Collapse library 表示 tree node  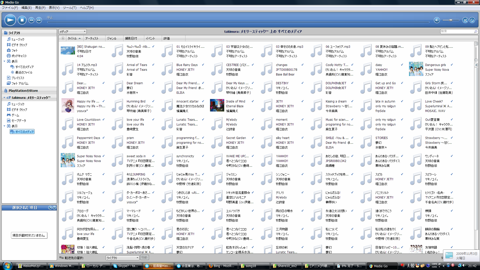[x=4, y=61]
